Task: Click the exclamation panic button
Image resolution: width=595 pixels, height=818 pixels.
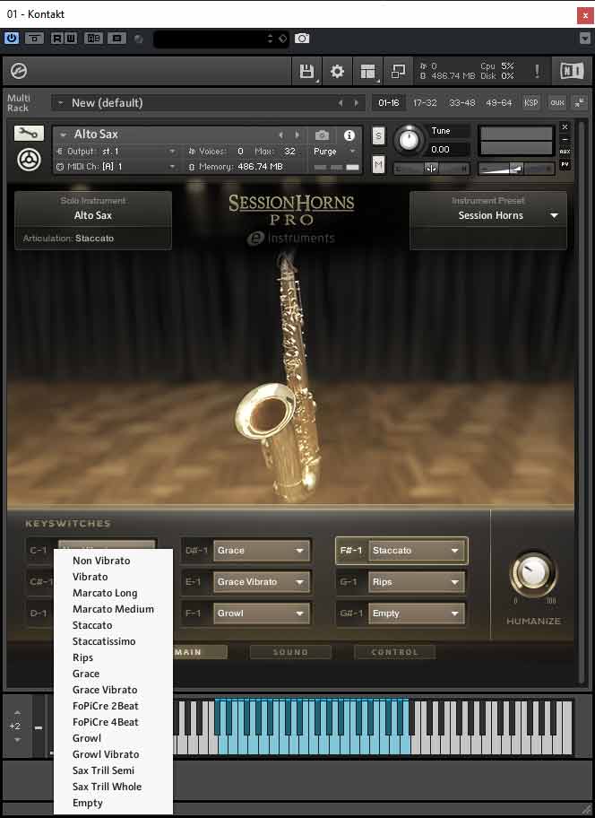Action: (537, 71)
